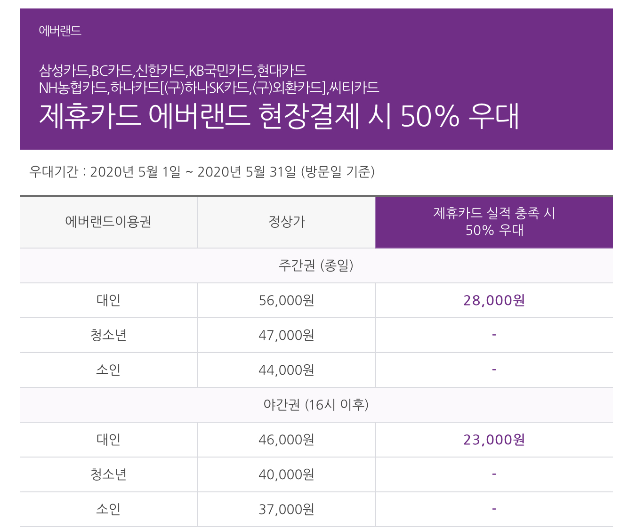Click 소인 in the 야간권 section

click(108, 509)
